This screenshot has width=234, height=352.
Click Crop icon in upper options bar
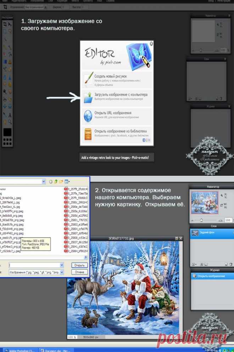tap(5, 7)
